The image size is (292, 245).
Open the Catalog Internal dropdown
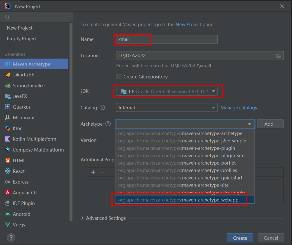[x=167, y=108]
